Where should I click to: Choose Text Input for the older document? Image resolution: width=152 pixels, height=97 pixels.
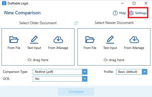click(x=34, y=43)
